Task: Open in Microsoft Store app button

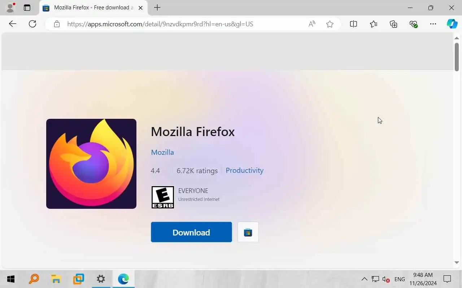Action: point(248,232)
